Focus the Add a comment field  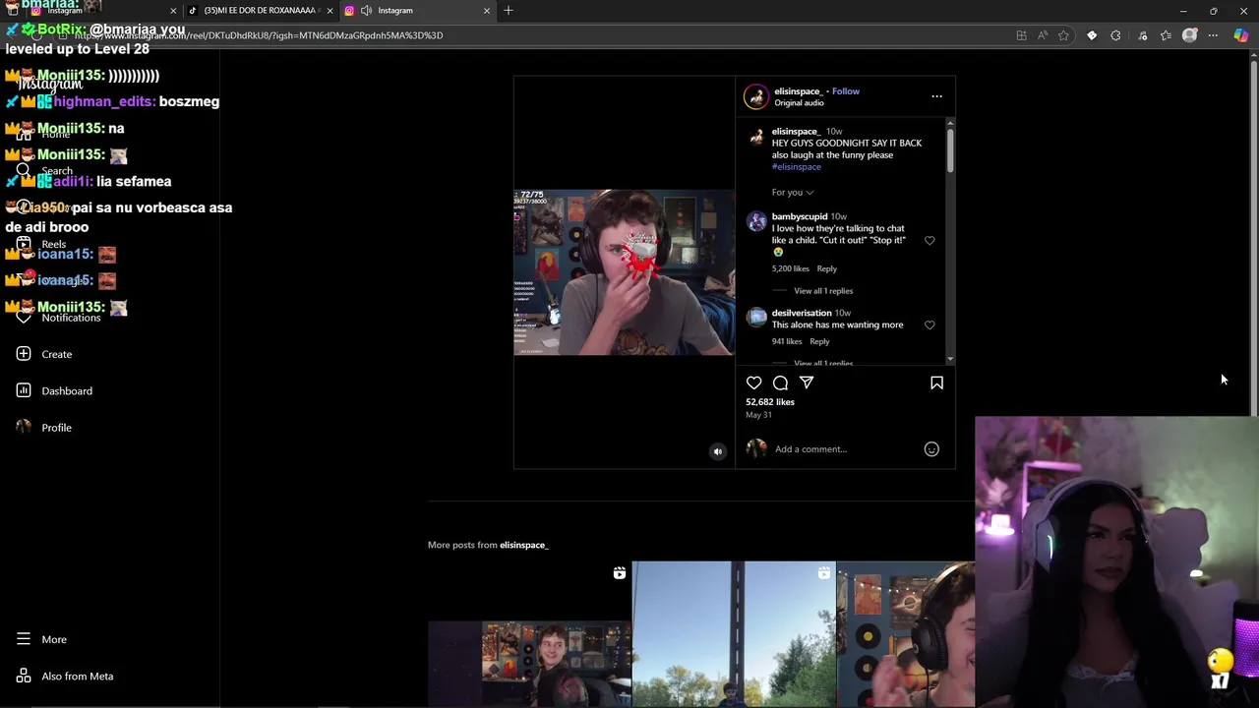[844, 449]
